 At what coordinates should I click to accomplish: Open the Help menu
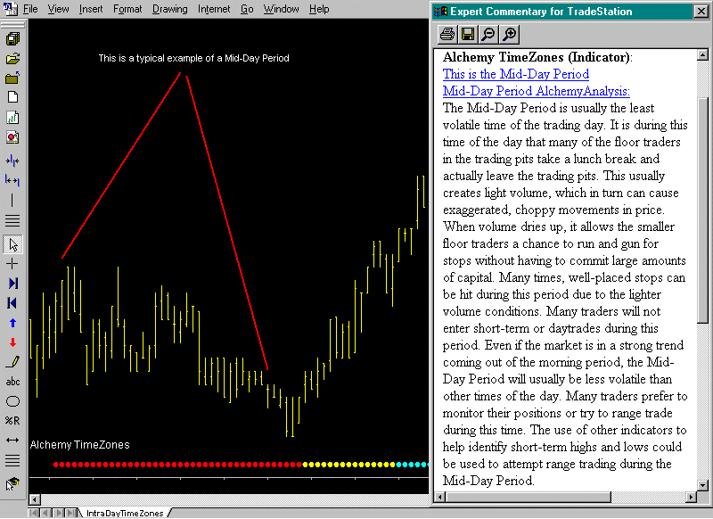(319, 9)
